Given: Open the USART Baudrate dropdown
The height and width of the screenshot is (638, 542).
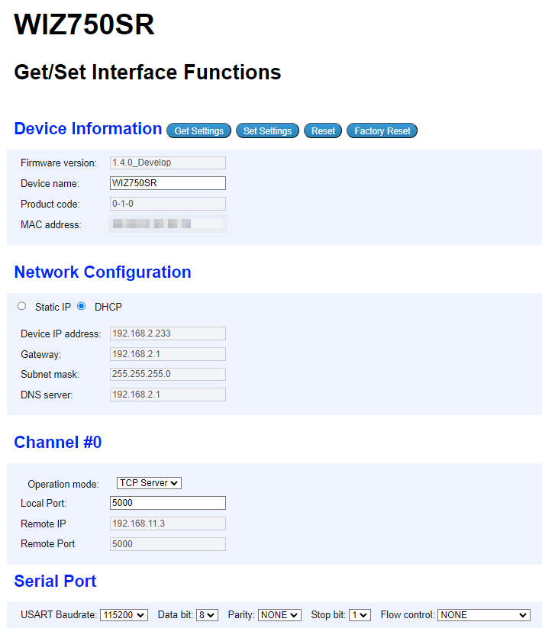Looking at the screenshot, I should point(124,614).
